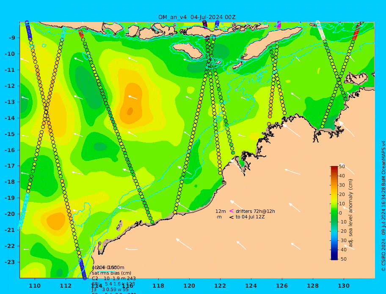Click the latitude axis label -17

[x=10, y=166]
